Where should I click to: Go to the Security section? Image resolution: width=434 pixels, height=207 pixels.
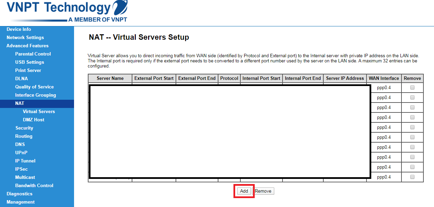point(24,128)
